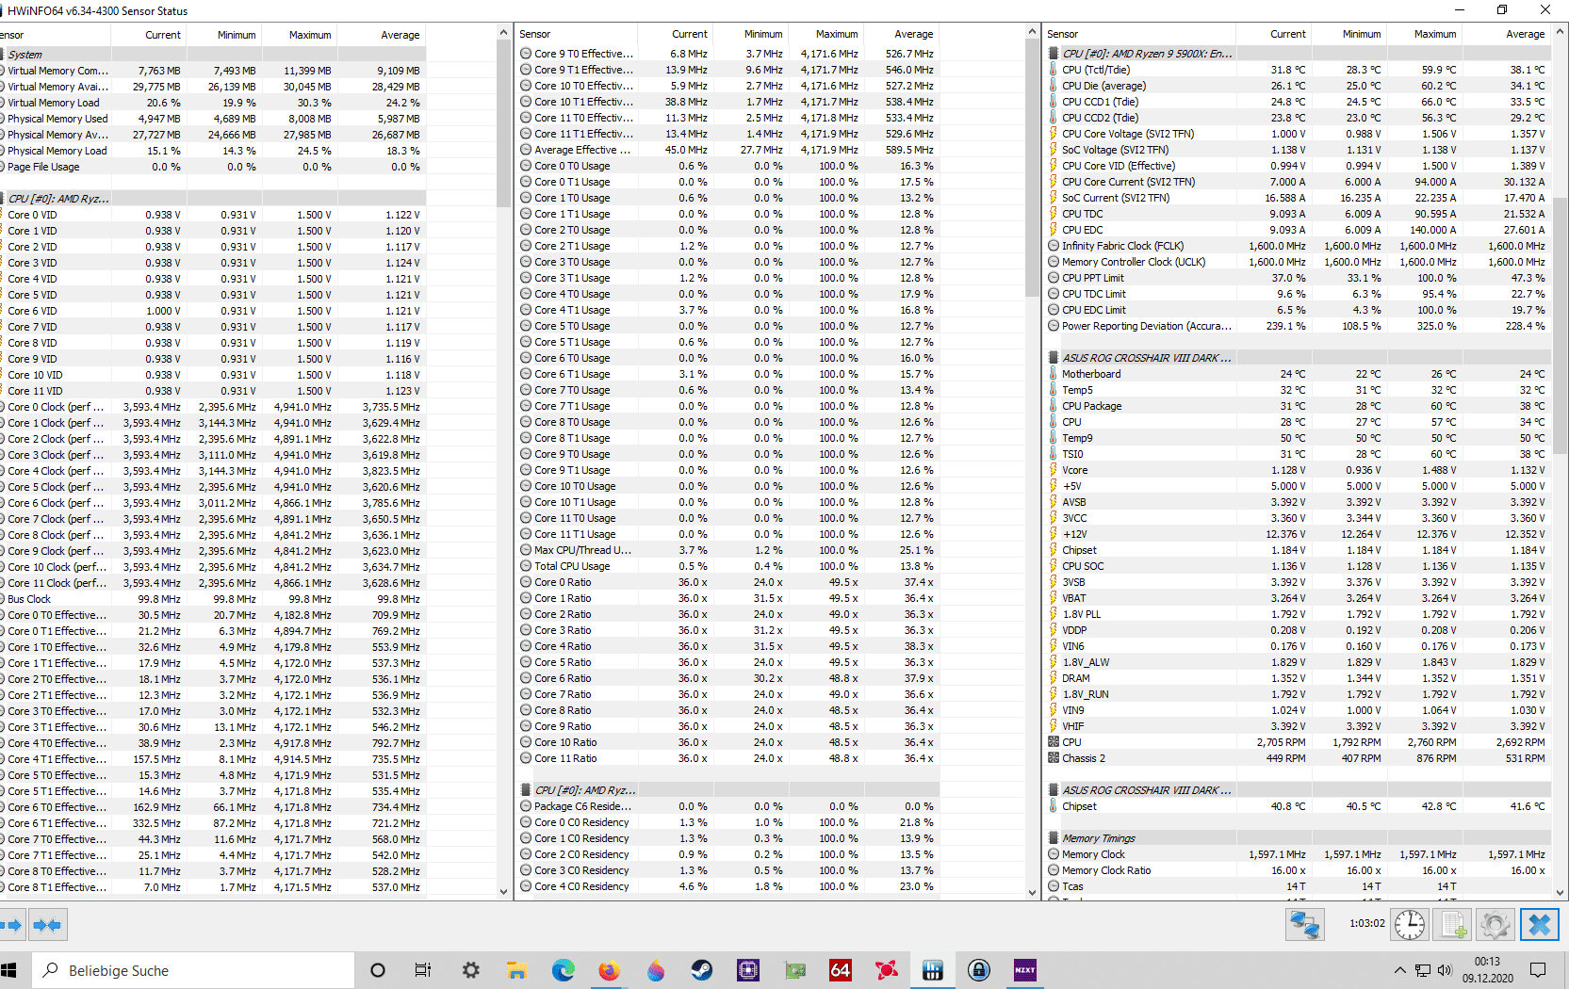Show hidden tray icons chevron
Viewport: 1569px width, 989px height.
coord(1400,970)
